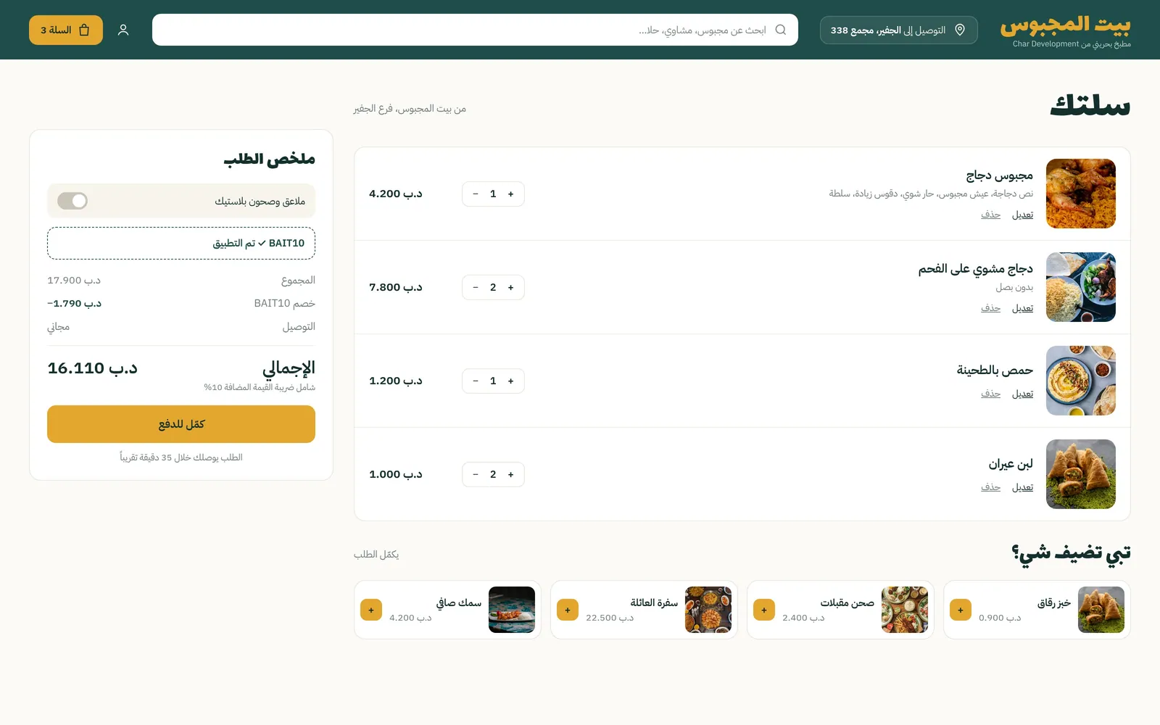Proceed with كمّل للدفع checkout button
Viewport: 1160px width, 725px height.
tap(181, 424)
